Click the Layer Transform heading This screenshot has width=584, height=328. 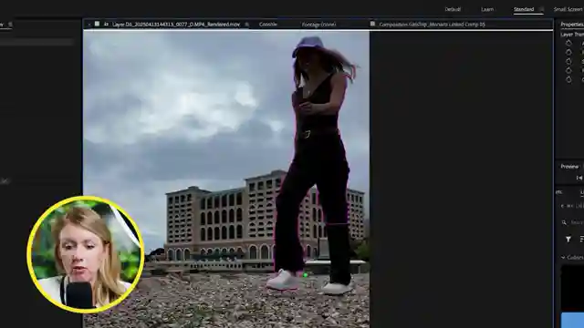click(x=572, y=35)
